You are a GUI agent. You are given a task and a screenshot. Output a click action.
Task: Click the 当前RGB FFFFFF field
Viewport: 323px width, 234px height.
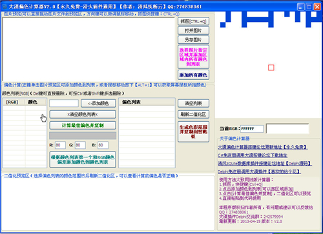click(252, 129)
